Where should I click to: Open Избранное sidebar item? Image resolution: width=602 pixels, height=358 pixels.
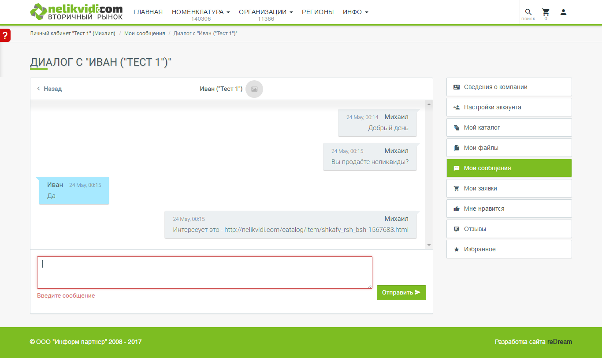point(509,249)
